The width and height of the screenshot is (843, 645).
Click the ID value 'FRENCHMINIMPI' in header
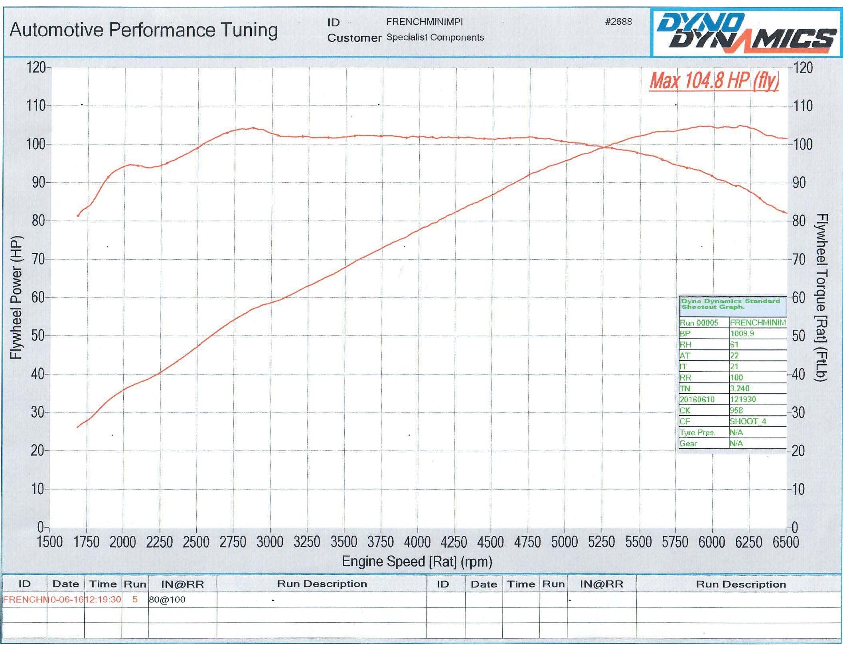pos(424,22)
